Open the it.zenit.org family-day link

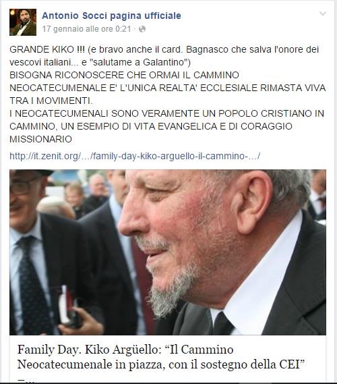135,156
